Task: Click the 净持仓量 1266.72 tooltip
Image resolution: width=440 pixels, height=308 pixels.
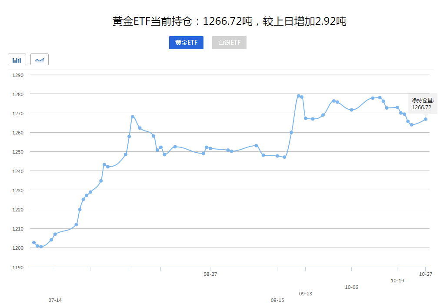Action: click(x=423, y=104)
